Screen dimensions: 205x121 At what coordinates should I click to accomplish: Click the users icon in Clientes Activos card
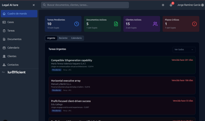[x=155, y=24]
